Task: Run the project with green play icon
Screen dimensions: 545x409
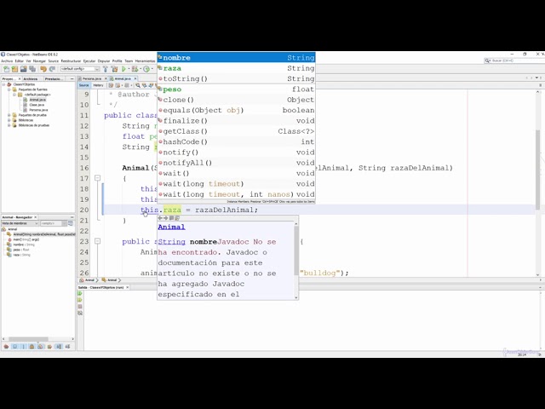Action: (123, 69)
